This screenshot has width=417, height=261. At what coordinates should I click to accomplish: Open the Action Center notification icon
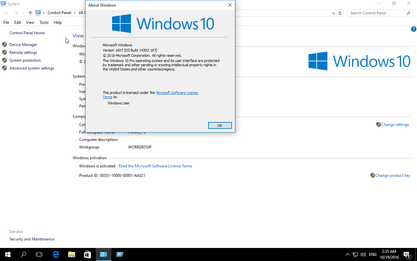tap(407, 254)
